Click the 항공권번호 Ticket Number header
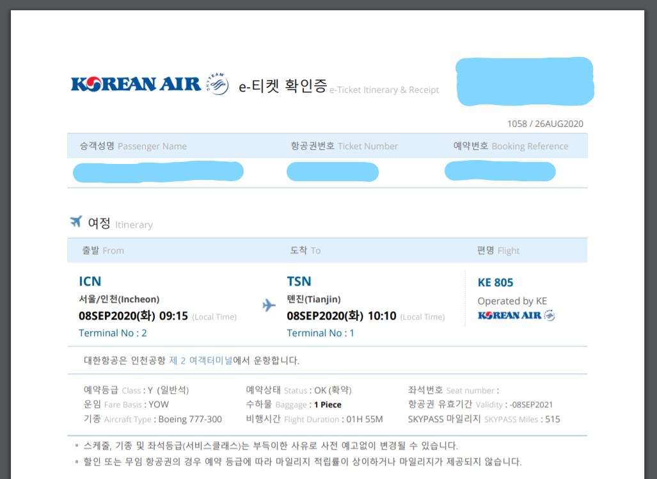 point(344,146)
